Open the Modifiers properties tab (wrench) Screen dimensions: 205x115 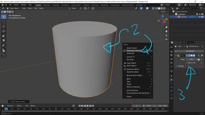(171, 79)
